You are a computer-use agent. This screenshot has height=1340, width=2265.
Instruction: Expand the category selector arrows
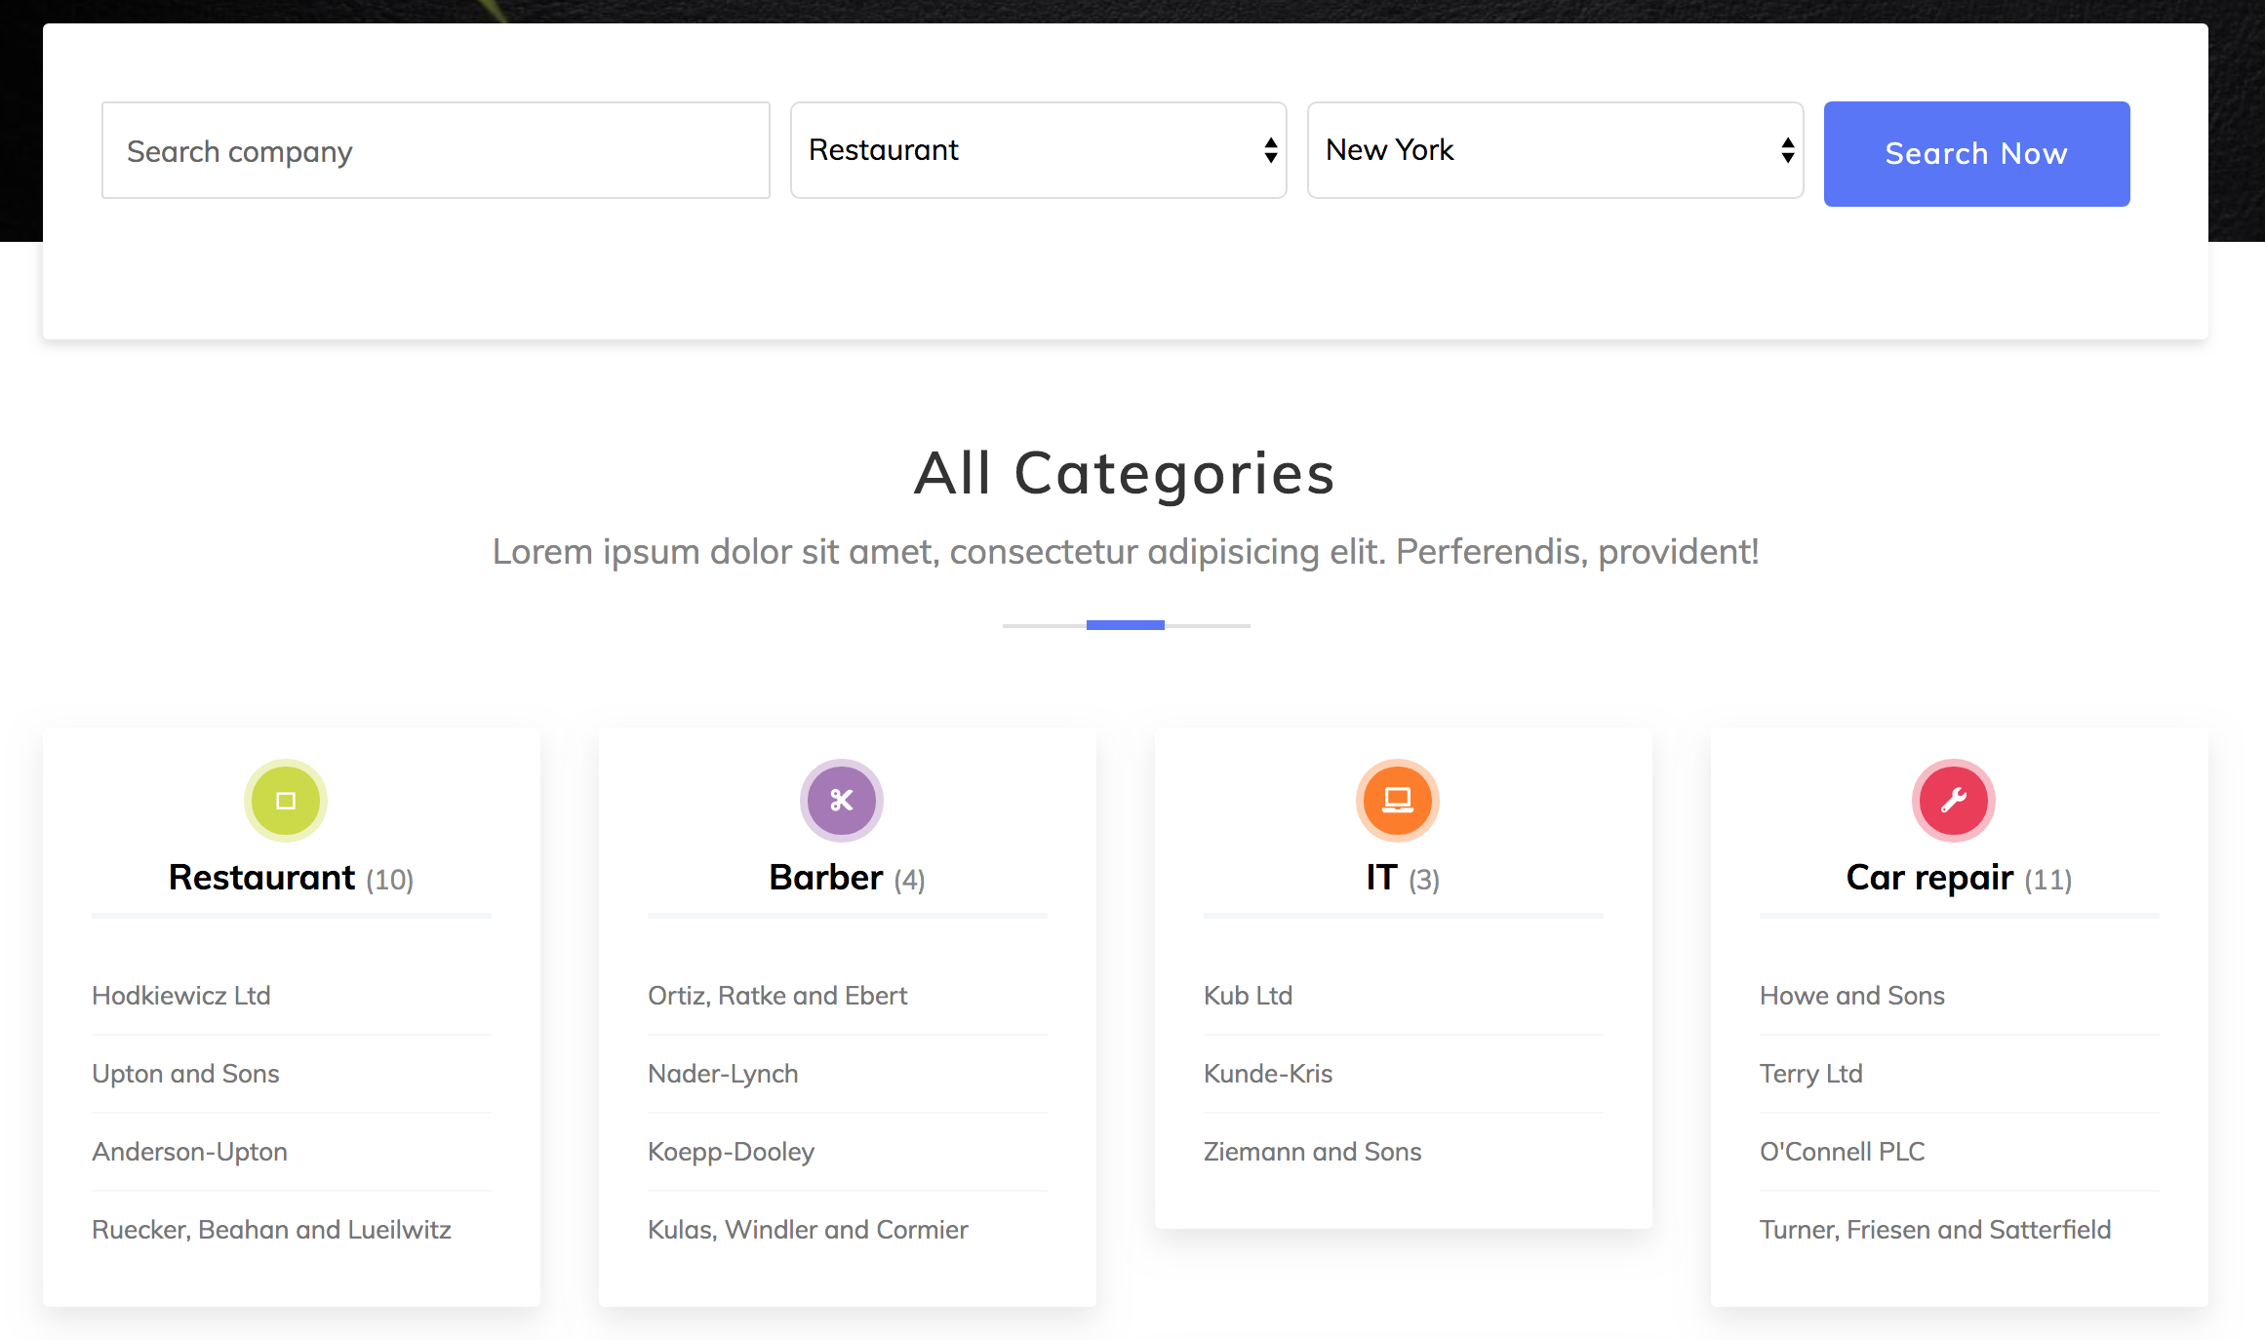pos(1269,150)
